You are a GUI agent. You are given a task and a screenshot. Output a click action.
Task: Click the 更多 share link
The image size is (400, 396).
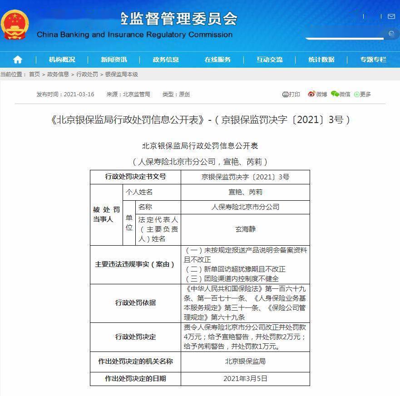[x=365, y=94]
